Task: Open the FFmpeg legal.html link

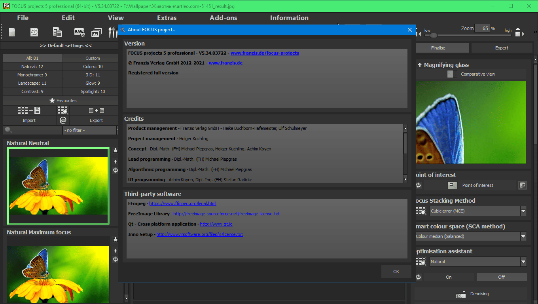Action: pyautogui.click(x=183, y=203)
